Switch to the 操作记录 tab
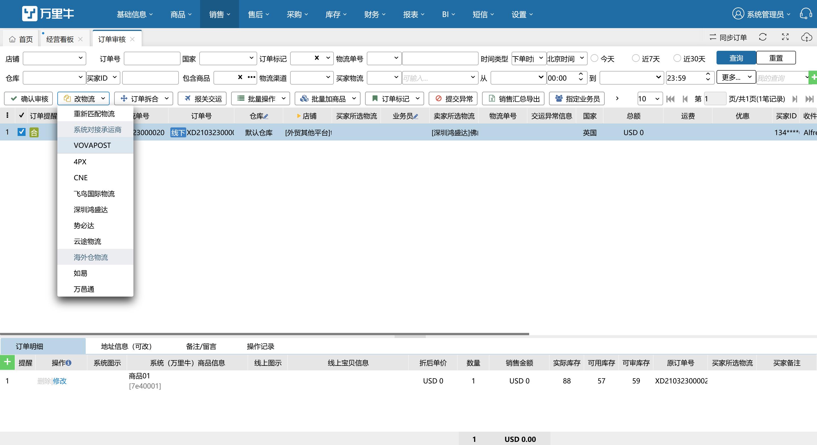This screenshot has width=817, height=445. click(x=260, y=346)
